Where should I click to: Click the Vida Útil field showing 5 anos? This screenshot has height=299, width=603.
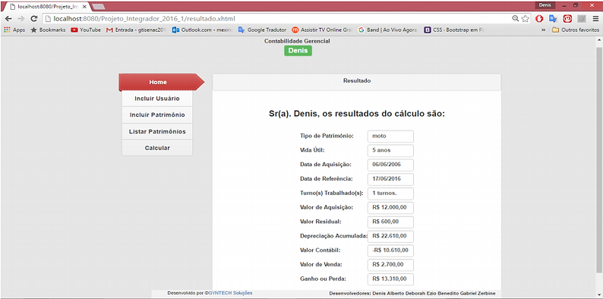point(390,151)
